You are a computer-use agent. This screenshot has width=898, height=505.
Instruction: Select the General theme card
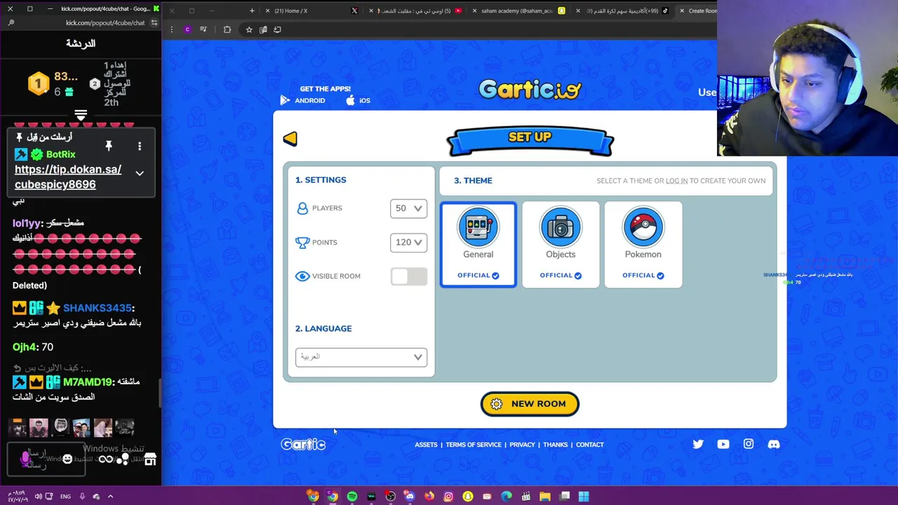pyautogui.click(x=478, y=245)
